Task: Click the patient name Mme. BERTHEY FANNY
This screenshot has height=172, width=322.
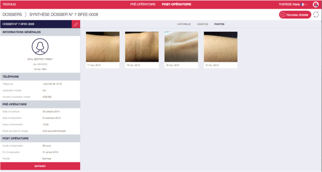Action: point(40,59)
